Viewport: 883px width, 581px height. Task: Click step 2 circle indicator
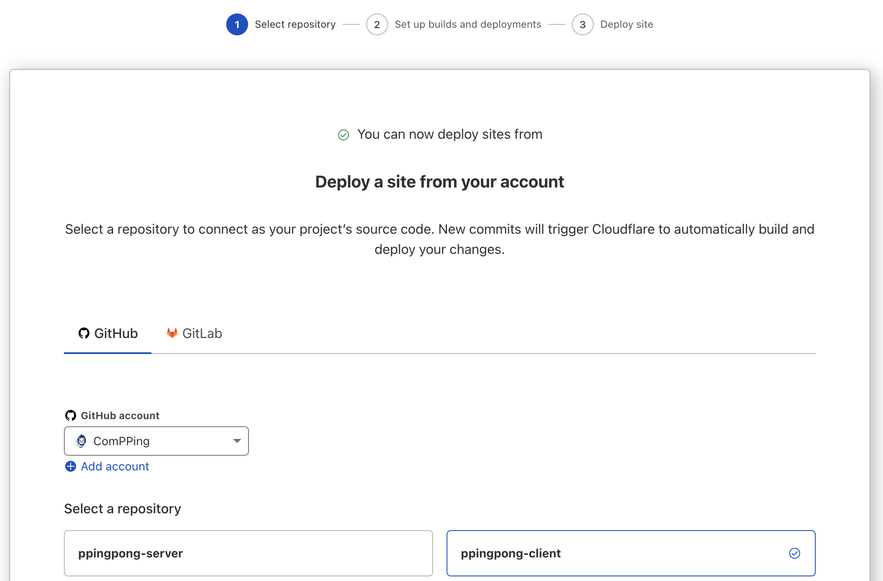(377, 24)
